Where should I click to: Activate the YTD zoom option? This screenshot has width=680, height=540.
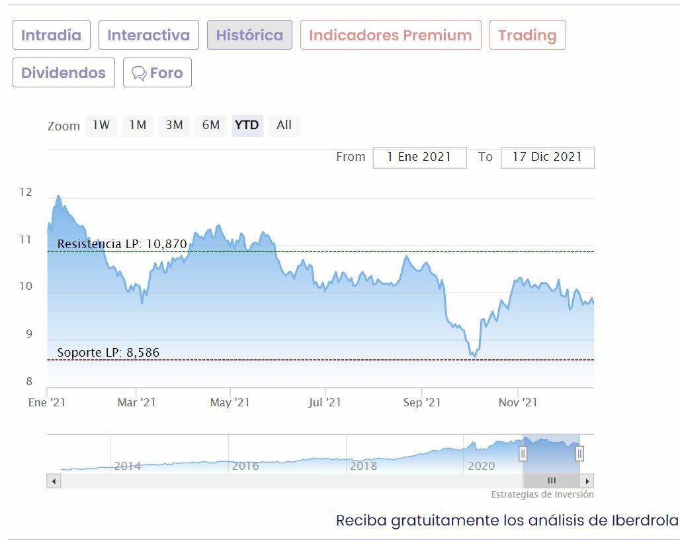247,125
